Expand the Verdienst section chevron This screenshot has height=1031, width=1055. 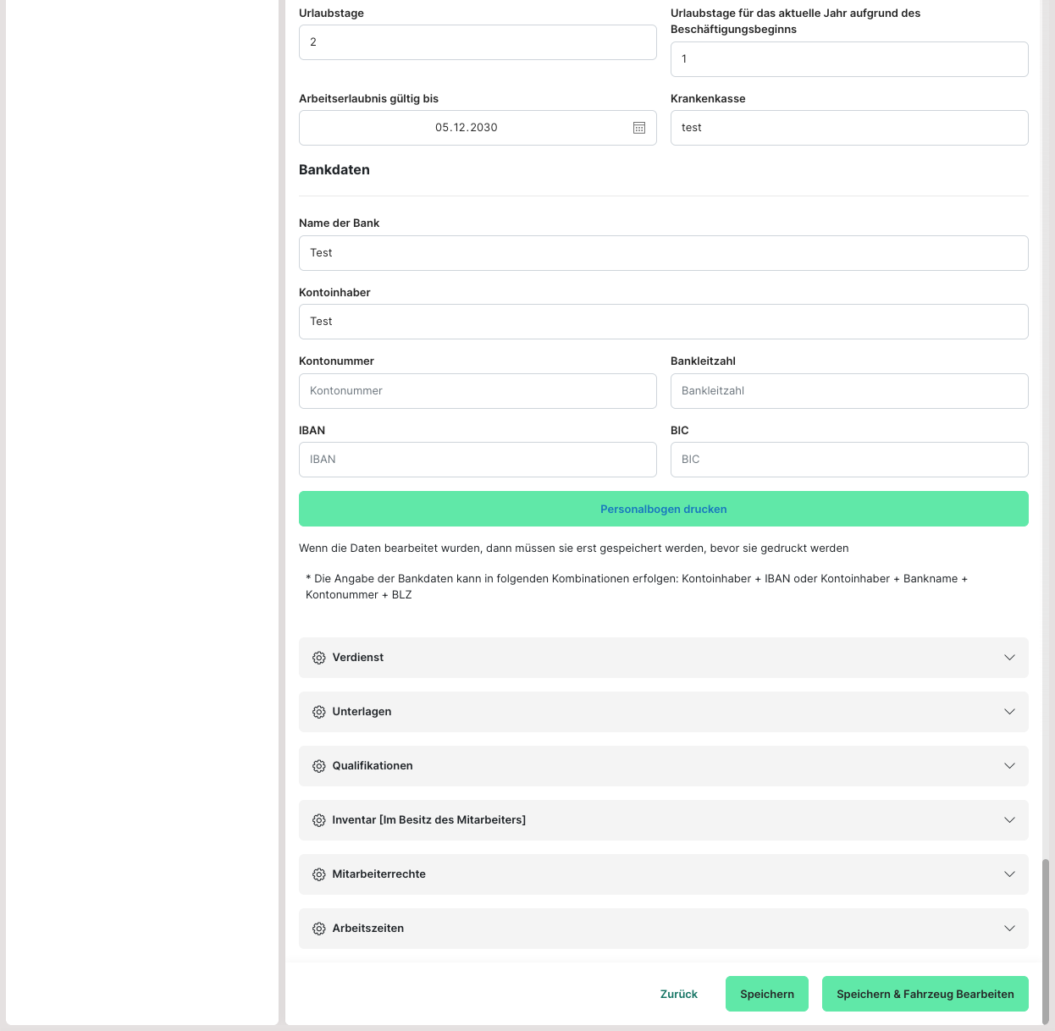click(1009, 658)
